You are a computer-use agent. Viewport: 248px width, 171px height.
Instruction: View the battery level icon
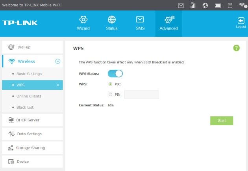point(218,6)
